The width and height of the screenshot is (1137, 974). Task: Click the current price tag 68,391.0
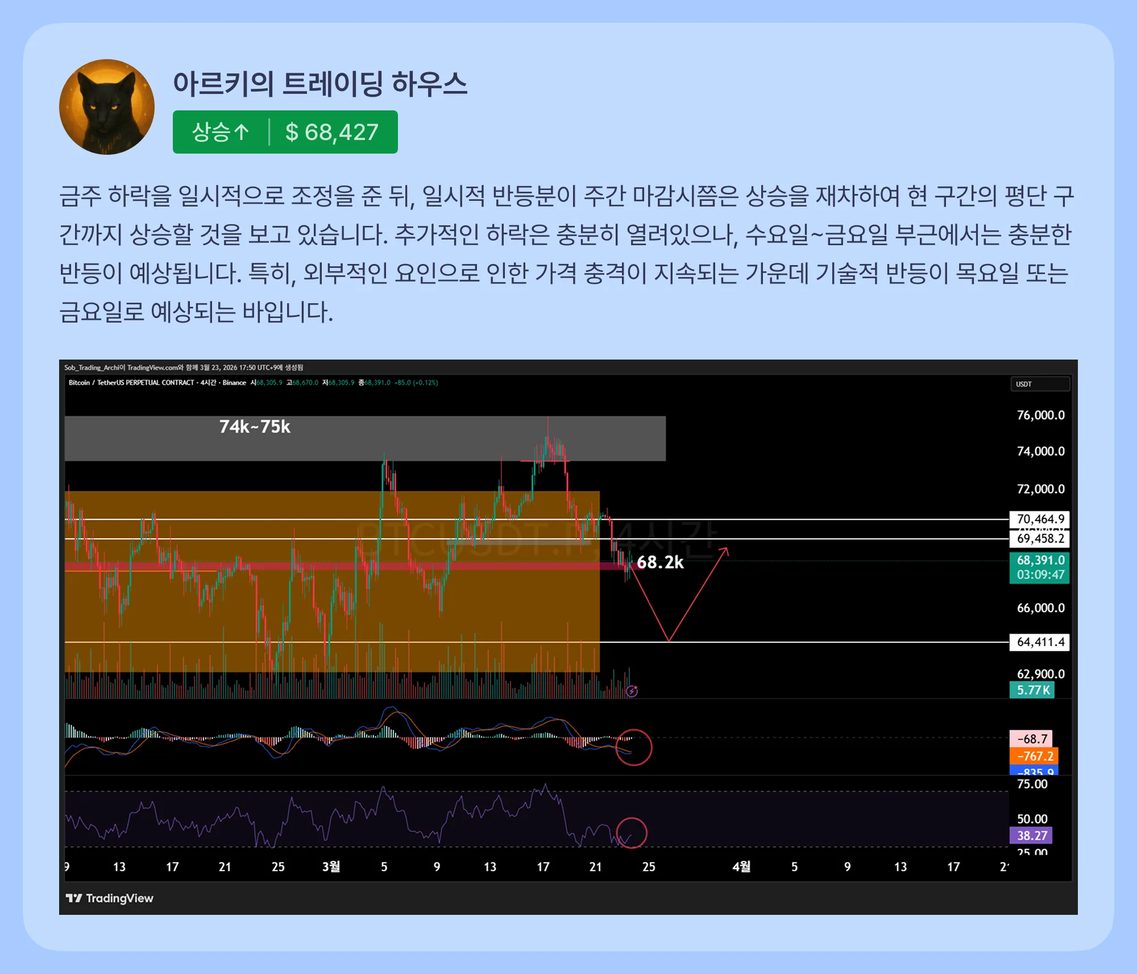tap(1040, 567)
